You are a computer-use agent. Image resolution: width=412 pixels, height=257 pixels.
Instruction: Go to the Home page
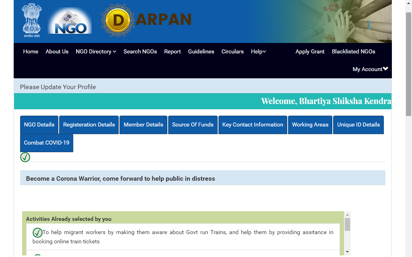coord(31,51)
